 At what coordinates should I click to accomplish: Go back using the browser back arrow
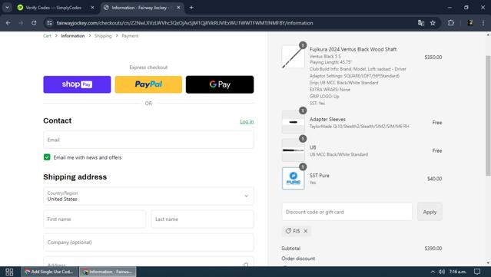(8, 23)
